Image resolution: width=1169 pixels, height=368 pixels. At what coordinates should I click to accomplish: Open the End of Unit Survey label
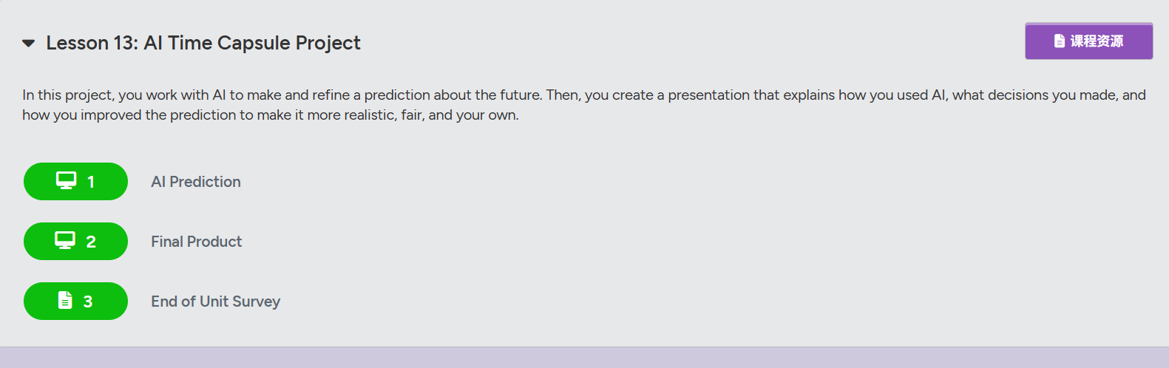pos(216,301)
